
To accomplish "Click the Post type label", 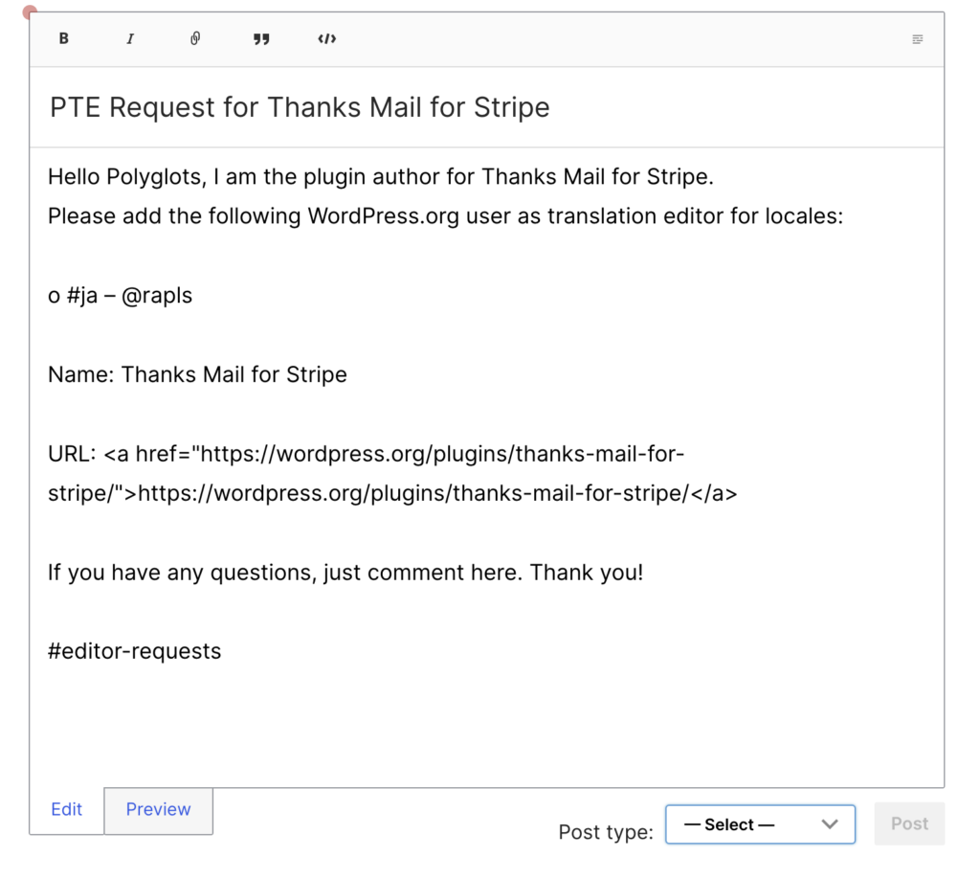I will coord(605,832).
